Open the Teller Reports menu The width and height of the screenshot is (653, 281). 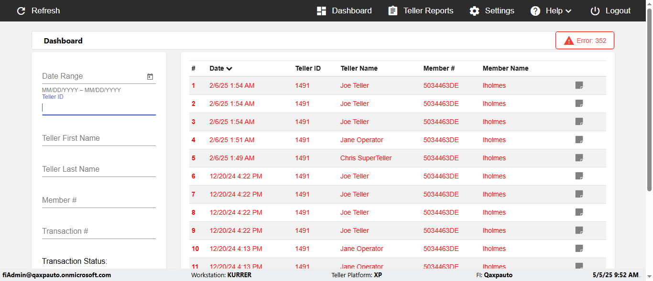pyautogui.click(x=428, y=11)
